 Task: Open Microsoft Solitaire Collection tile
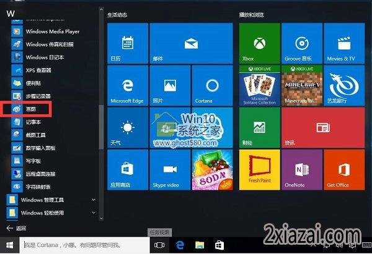[260, 85]
